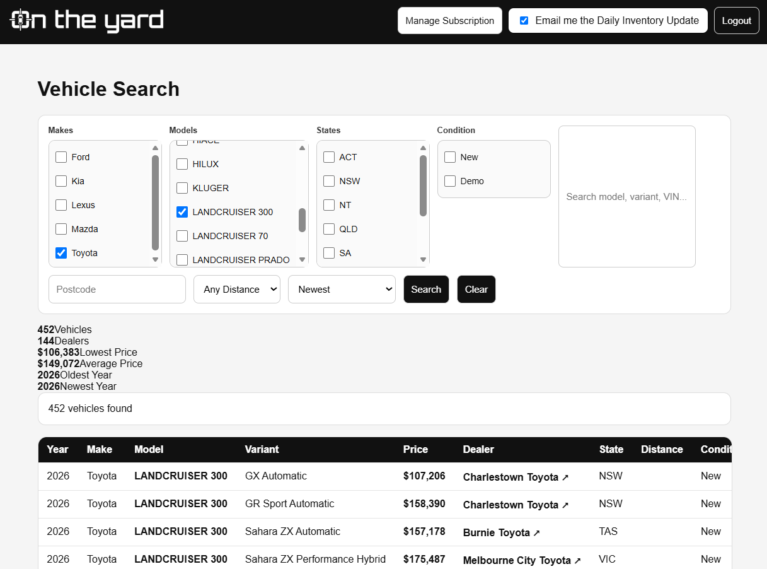Open the Any Distance dropdown
Screen dimensions: 767x569
pos(237,289)
